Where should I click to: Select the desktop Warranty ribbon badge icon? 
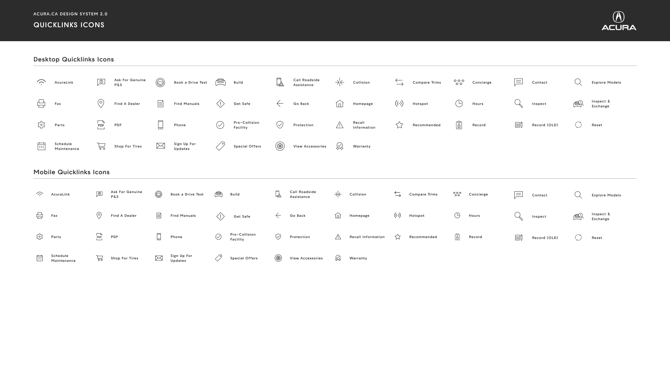(x=340, y=146)
